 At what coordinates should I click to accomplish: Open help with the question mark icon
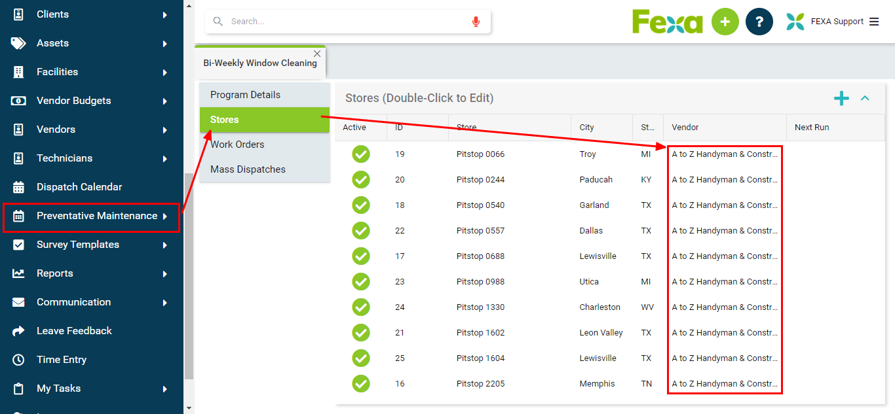[x=759, y=22]
